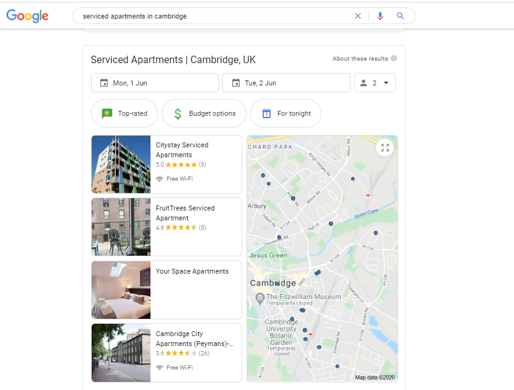Expand the guest count dropdown arrow
The image size is (514, 390).
click(386, 83)
